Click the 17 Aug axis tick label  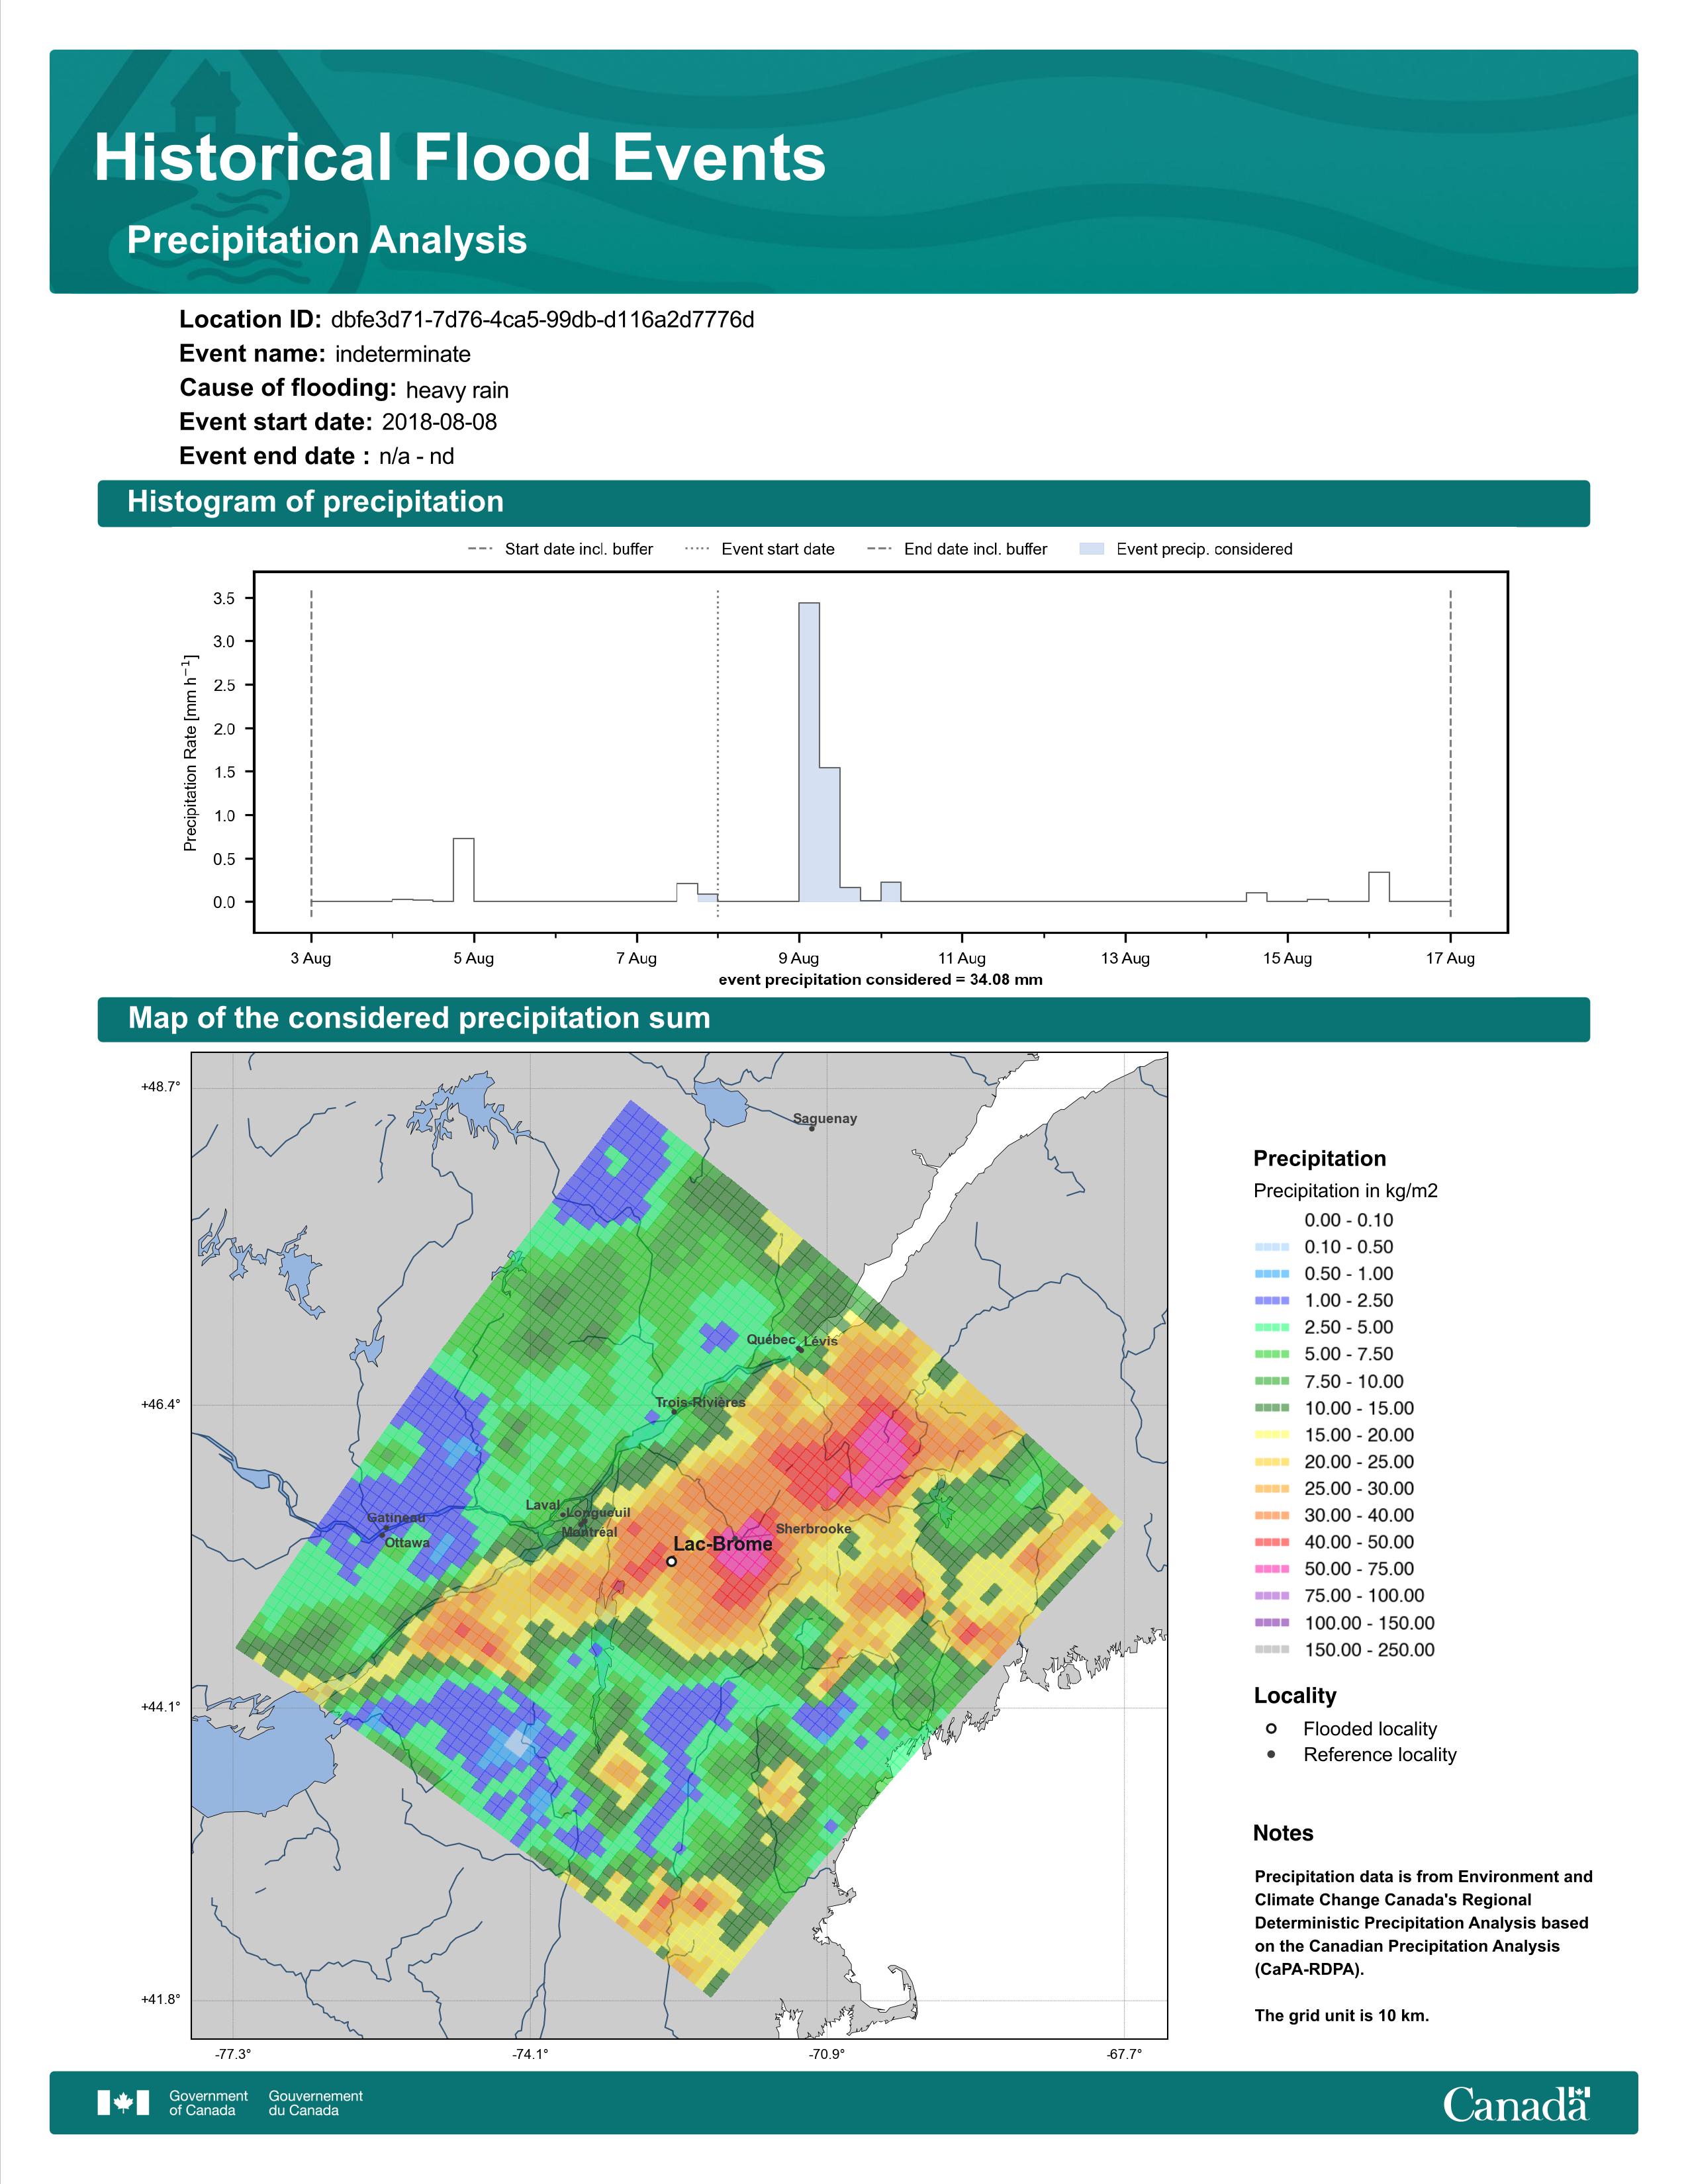(1450, 958)
